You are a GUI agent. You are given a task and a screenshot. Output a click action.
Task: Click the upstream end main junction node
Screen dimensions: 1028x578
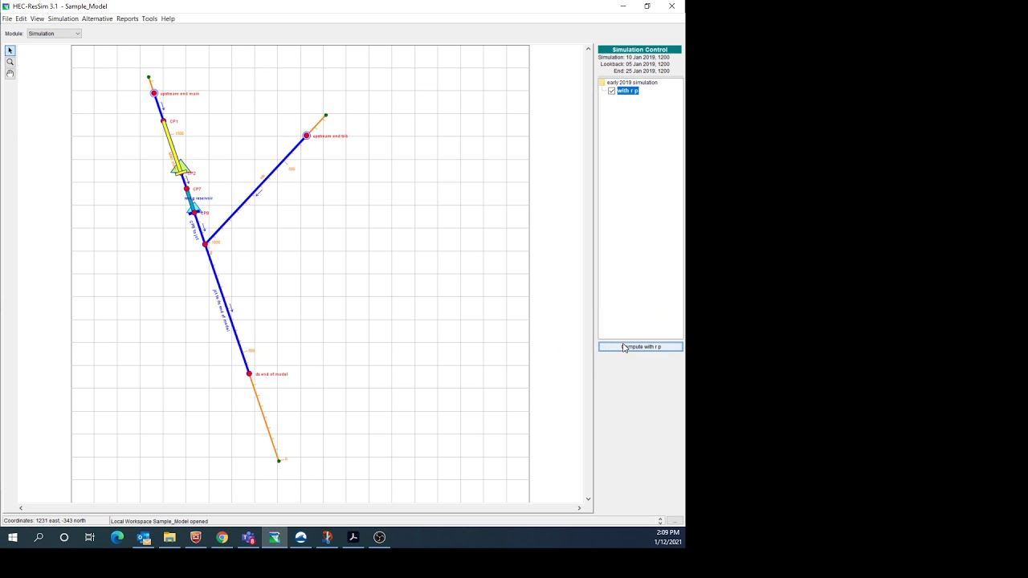[154, 93]
